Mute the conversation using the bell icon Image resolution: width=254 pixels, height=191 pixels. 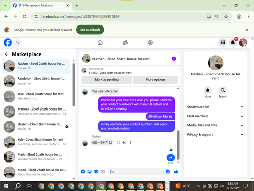[x=208, y=90]
